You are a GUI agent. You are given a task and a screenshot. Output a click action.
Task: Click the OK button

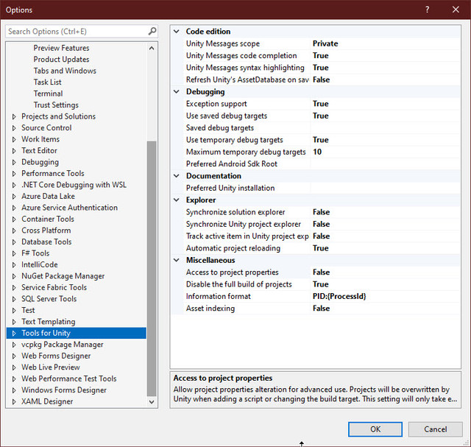pyautogui.click(x=375, y=429)
